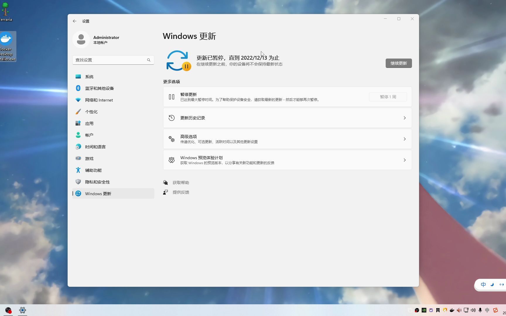Viewport: 506px width, 316px height.
Task: Open the 系统 settings category
Action: tap(113, 77)
